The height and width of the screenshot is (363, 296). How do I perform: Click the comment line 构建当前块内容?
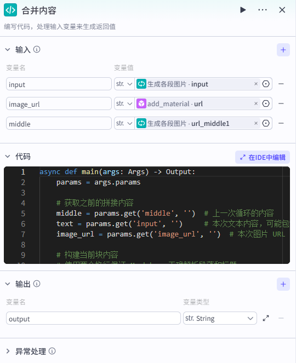pos(87,255)
